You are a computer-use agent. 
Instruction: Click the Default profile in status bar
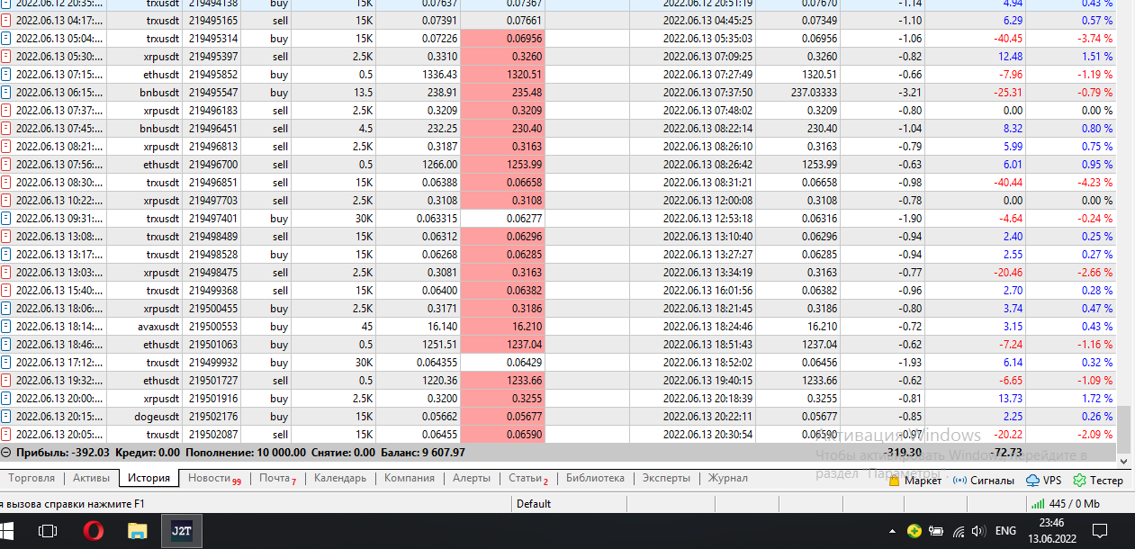pos(534,504)
